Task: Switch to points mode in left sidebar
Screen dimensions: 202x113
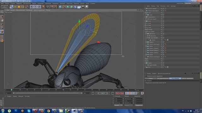Action: pos(2,24)
